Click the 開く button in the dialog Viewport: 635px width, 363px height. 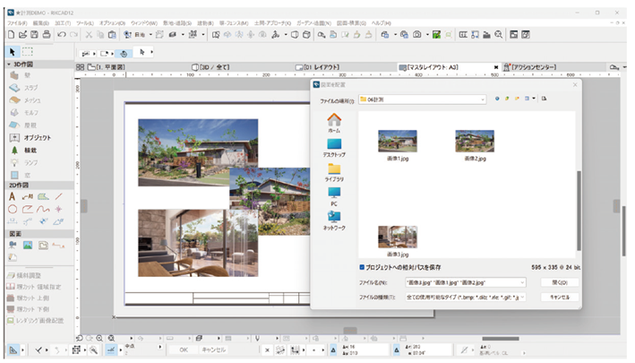(x=560, y=281)
